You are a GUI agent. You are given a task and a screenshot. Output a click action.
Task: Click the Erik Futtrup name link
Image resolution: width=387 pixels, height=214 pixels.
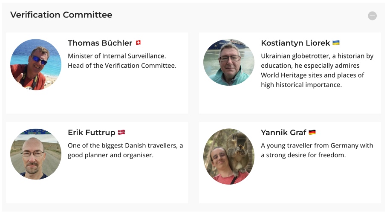click(92, 133)
